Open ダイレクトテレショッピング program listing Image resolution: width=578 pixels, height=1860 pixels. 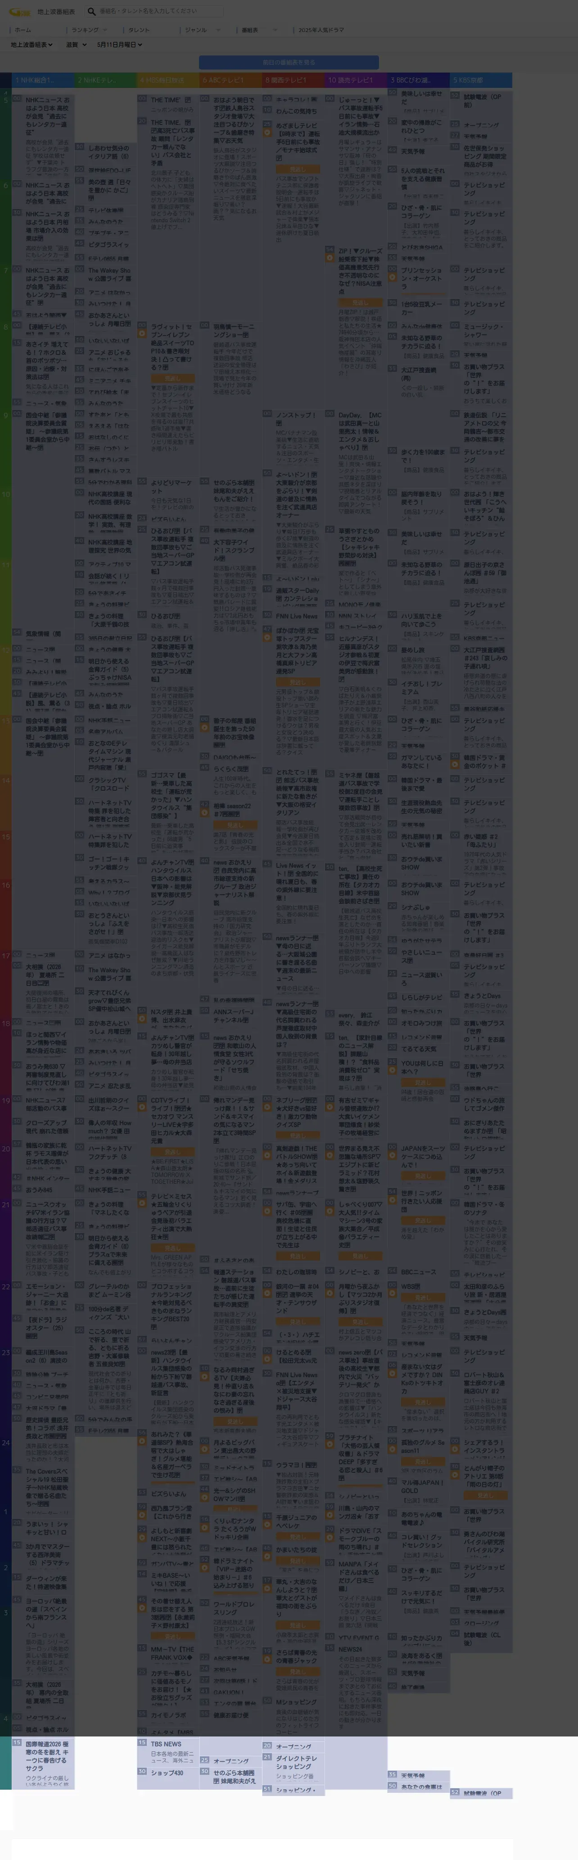coord(297,1762)
